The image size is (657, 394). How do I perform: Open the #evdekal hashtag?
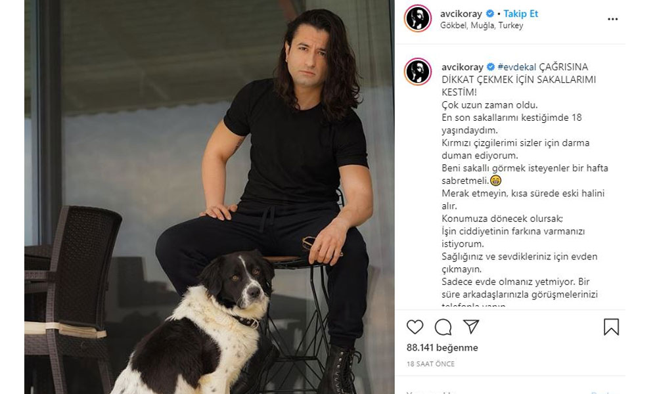516,67
